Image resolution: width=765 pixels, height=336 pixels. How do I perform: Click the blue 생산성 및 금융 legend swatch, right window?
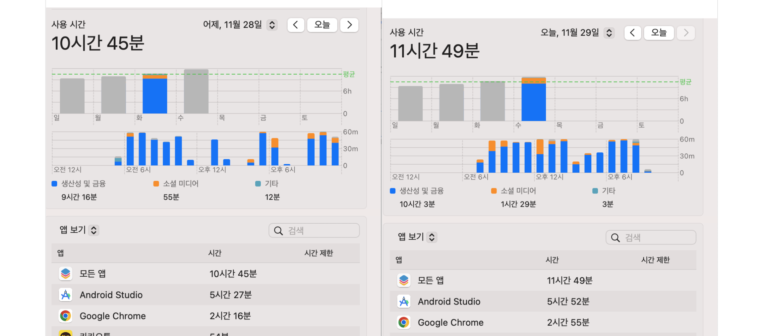[393, 191]
